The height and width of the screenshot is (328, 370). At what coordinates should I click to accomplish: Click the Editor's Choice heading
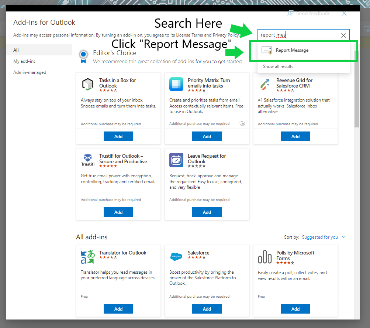(115, 53)
